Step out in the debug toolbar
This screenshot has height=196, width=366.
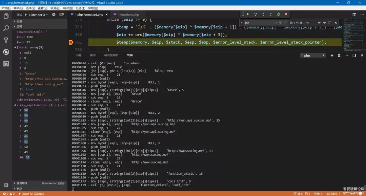pyautogui.click(x=271, y=14)
